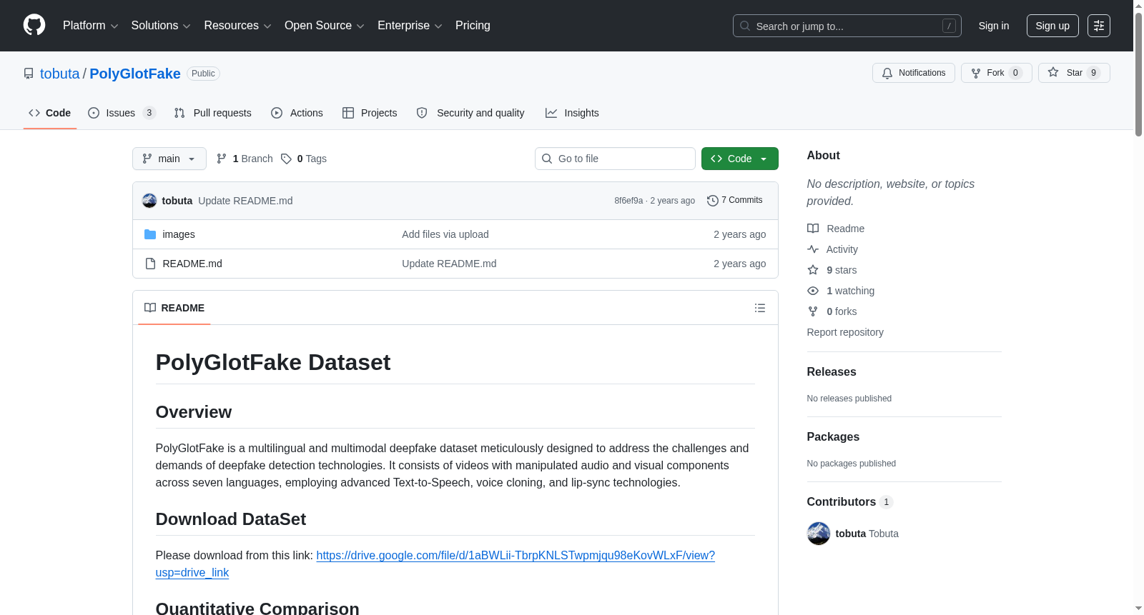Screen dimensions: 1144x615
Task: Click the Sign up button
Action: (1052, 26)
